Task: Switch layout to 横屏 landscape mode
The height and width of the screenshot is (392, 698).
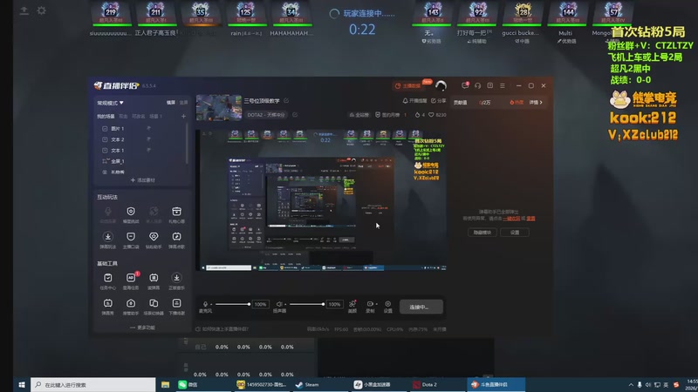Action: pyautogui.click(x=171, y=103)
